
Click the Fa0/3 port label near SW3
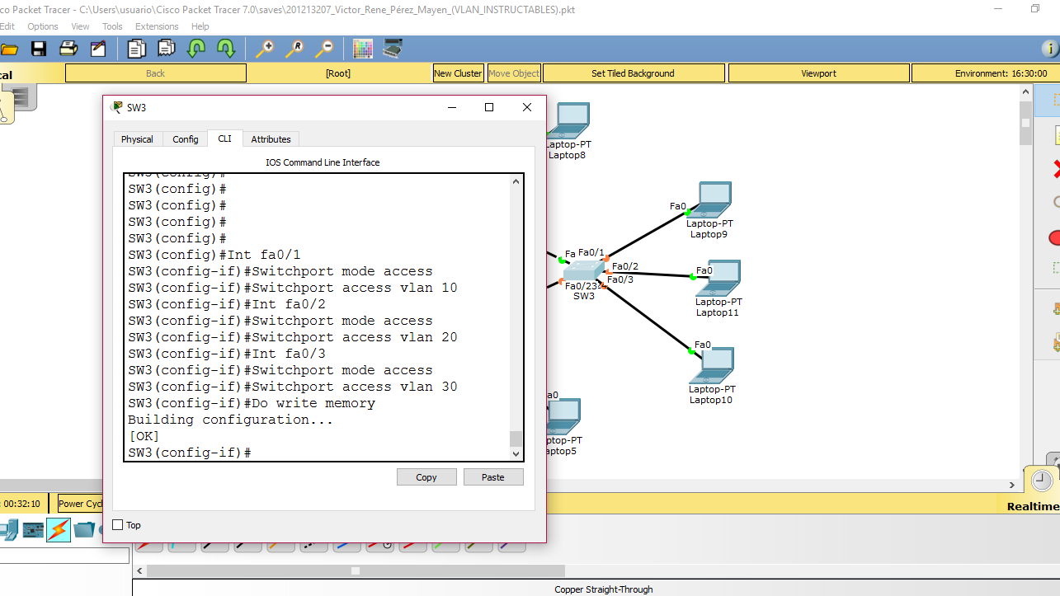[620, 279]
